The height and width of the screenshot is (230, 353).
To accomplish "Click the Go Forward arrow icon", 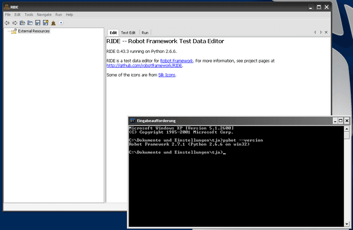I will point(15,23).
